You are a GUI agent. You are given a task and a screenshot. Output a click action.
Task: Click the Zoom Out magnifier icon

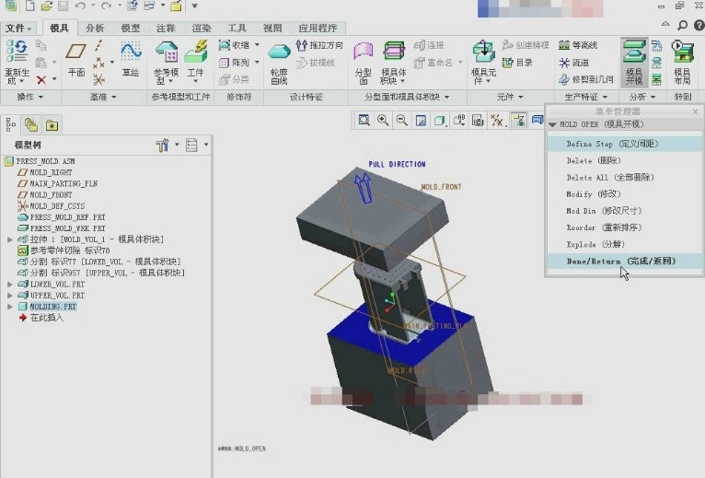click(x=401, y=120)
